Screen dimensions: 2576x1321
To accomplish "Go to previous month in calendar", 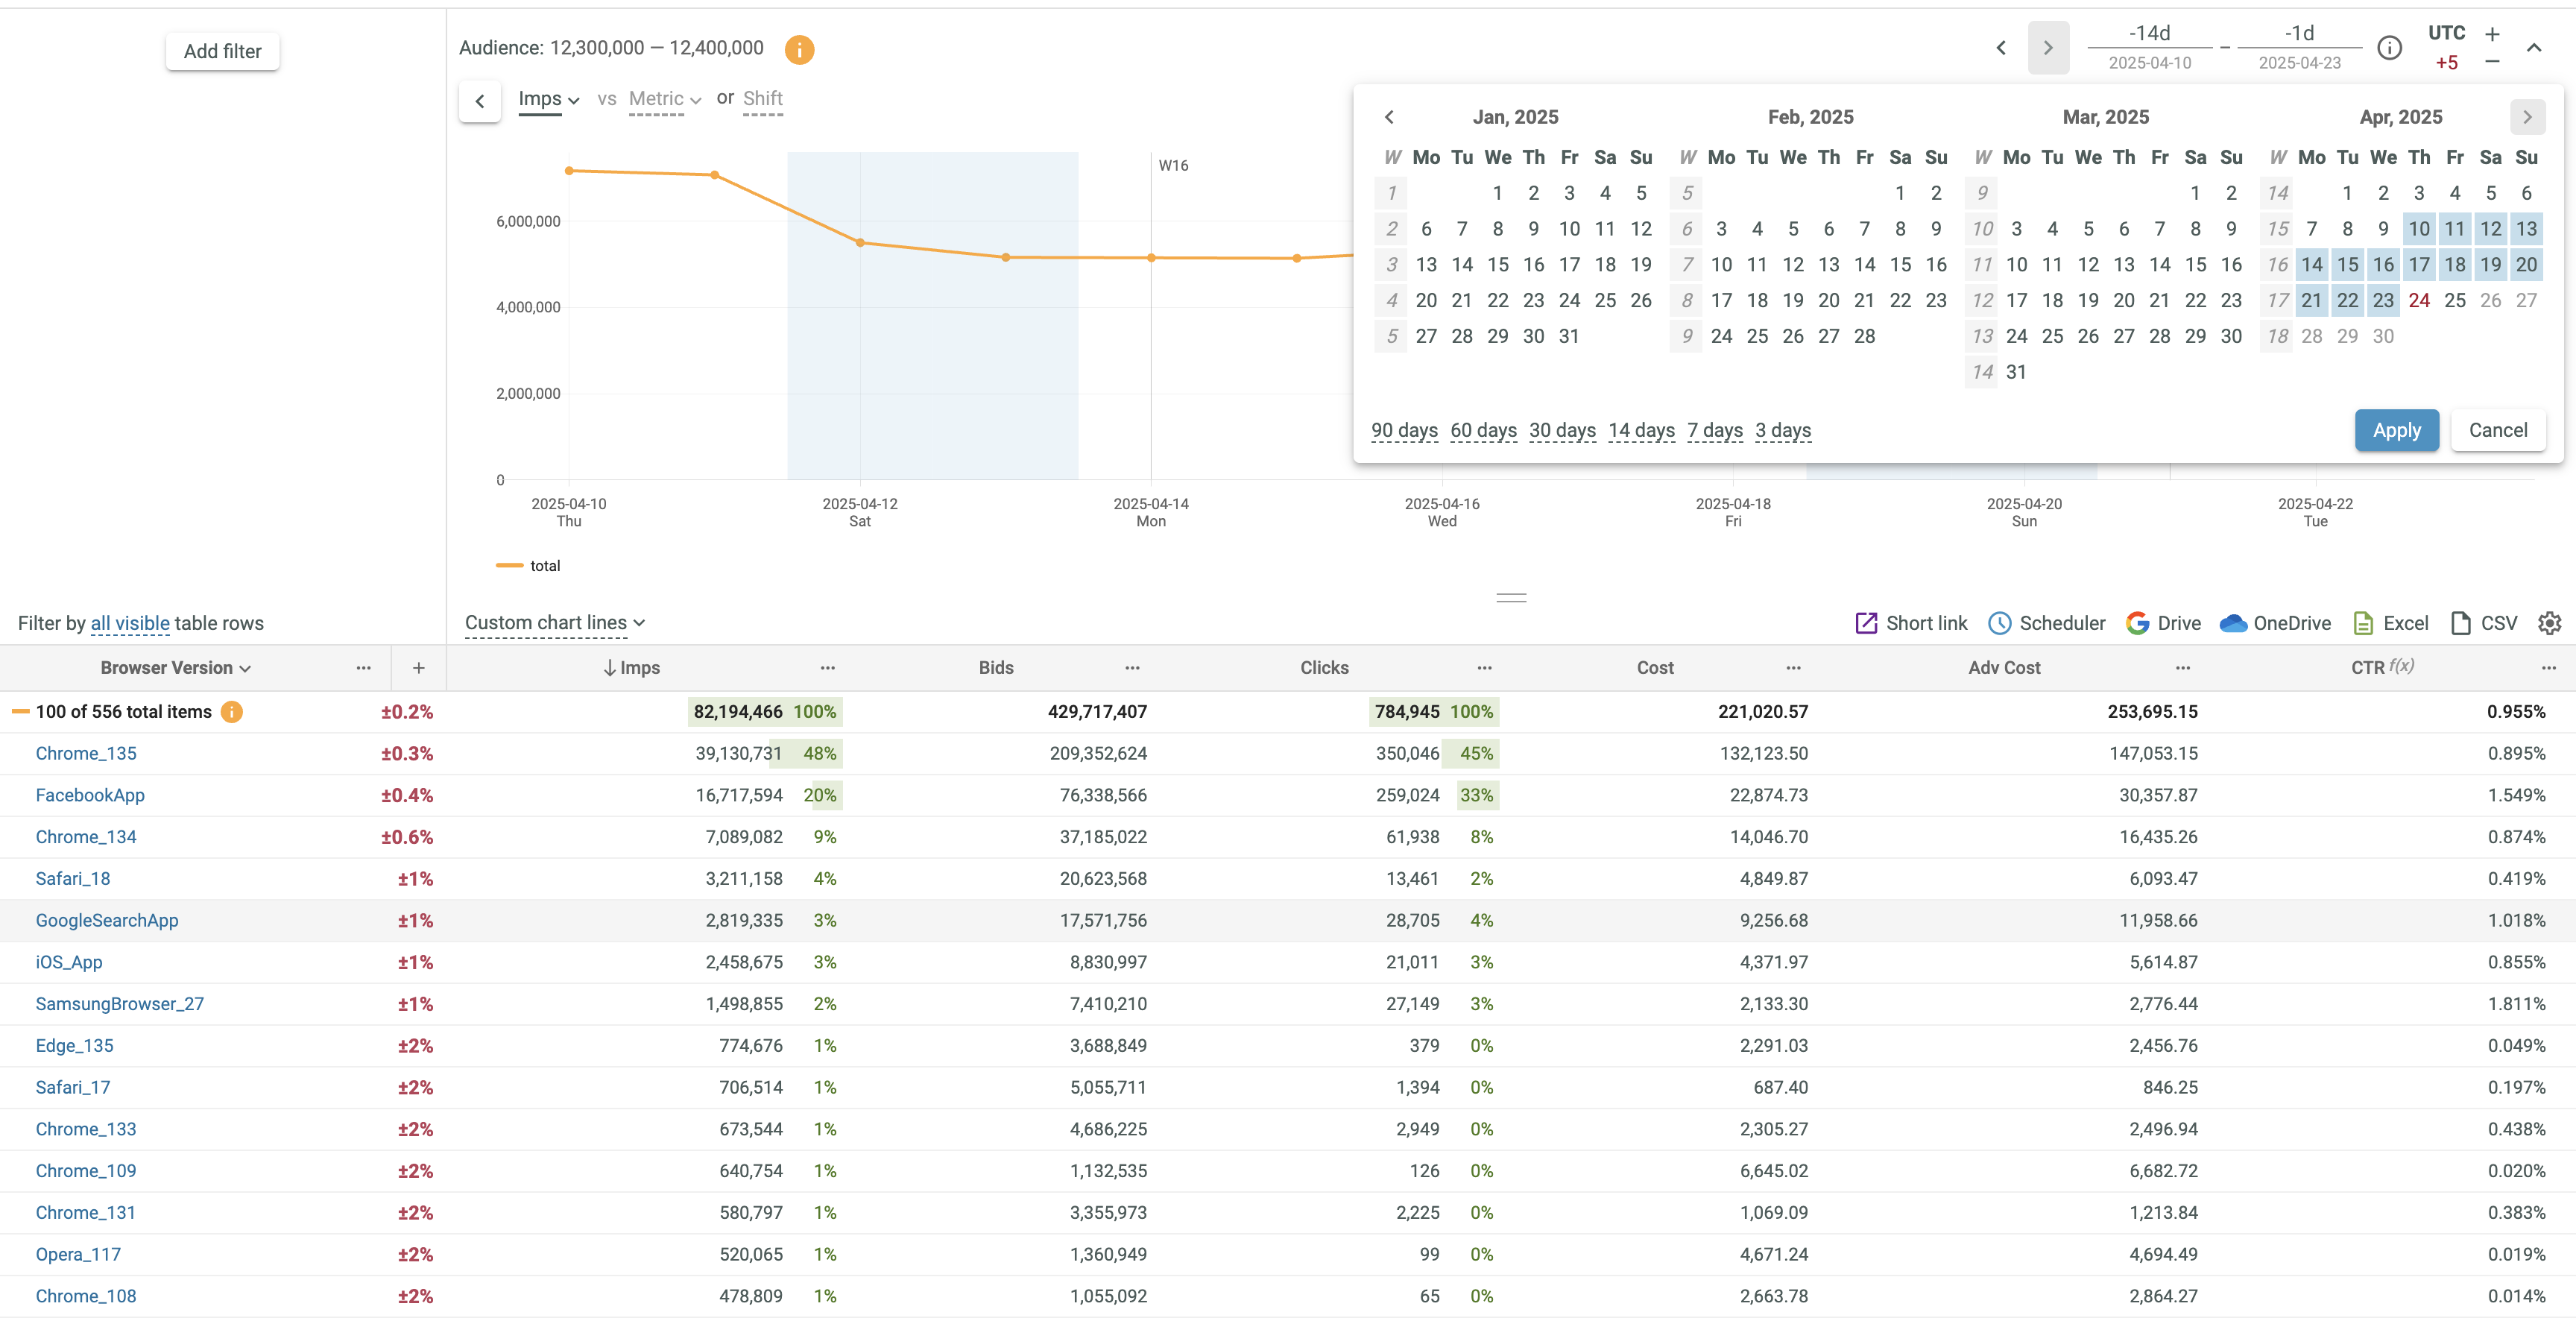I will pos(1389,117).
